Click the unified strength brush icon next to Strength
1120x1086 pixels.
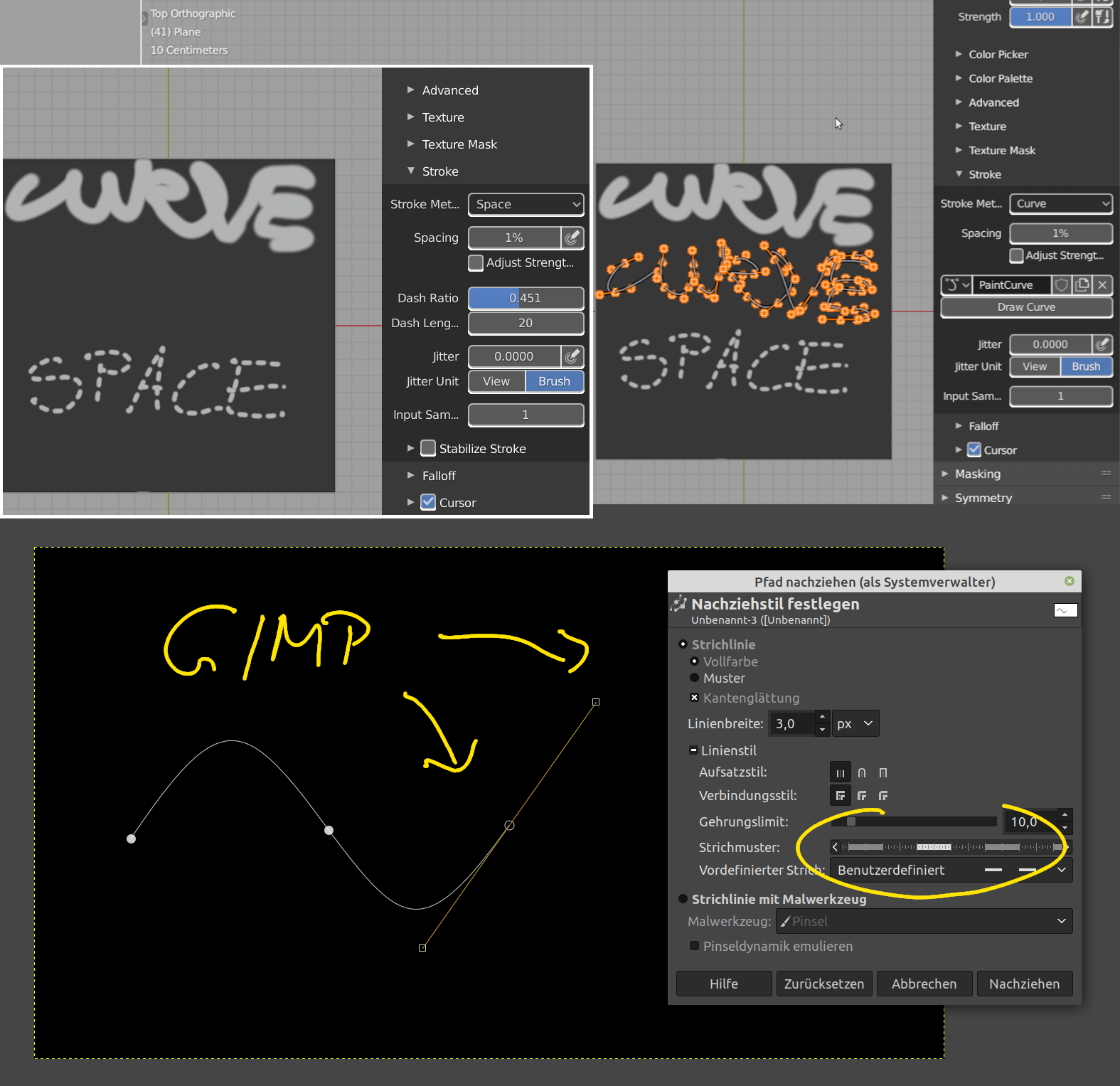point(1102,16)
